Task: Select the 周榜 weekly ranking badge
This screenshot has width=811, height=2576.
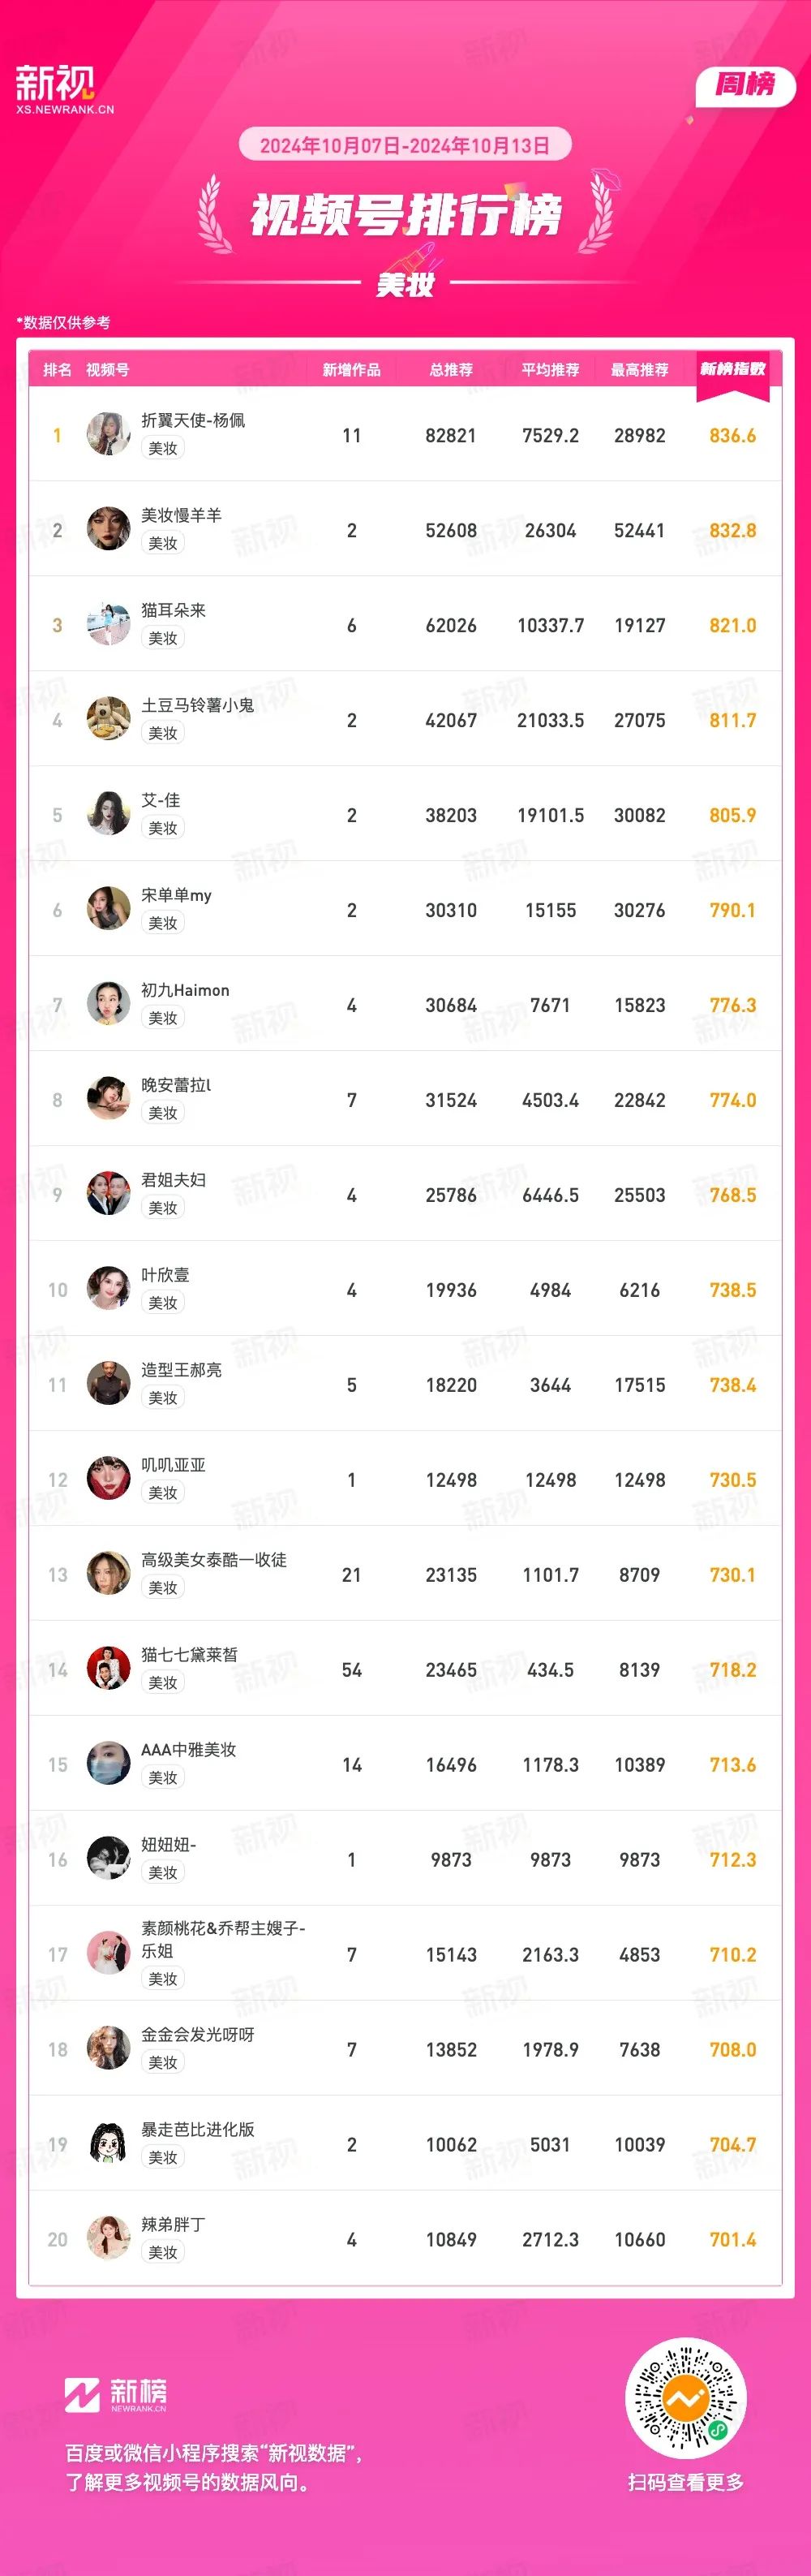Action: (x=745, y=85)
